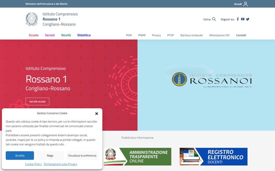Screen dimensions: 275x171
Task: Click the Nega cookie button
Action: (50, 155)
